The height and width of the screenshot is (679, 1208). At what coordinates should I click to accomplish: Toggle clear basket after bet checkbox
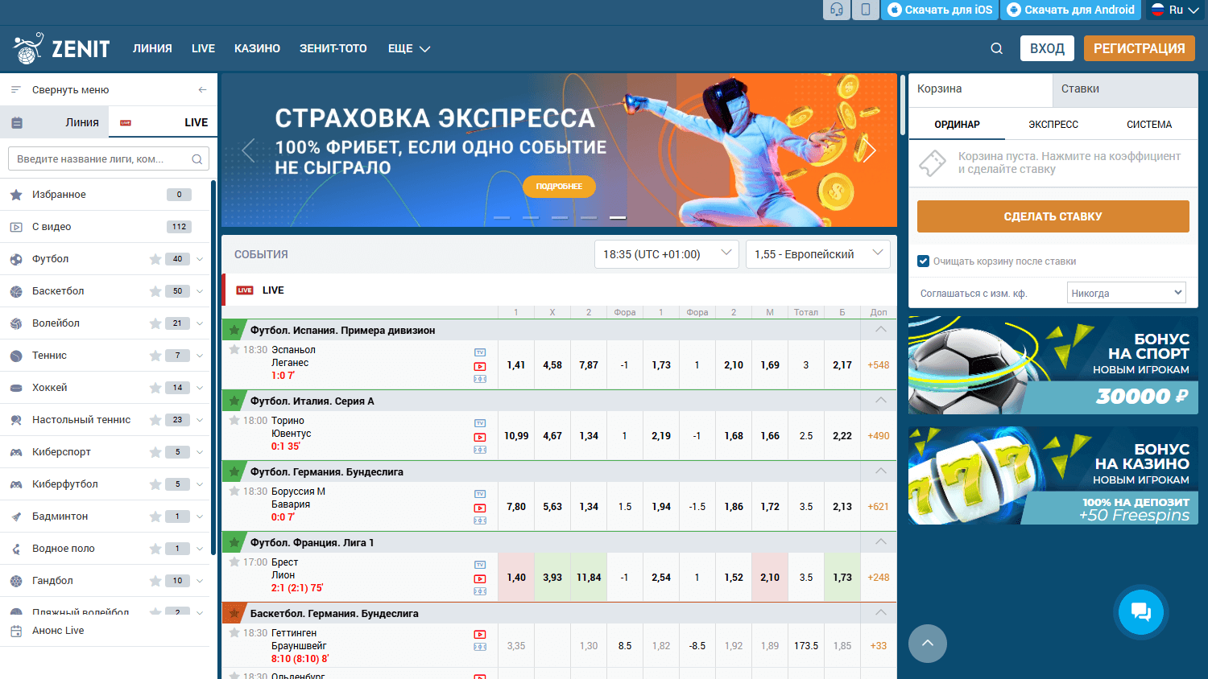(924, 261)
